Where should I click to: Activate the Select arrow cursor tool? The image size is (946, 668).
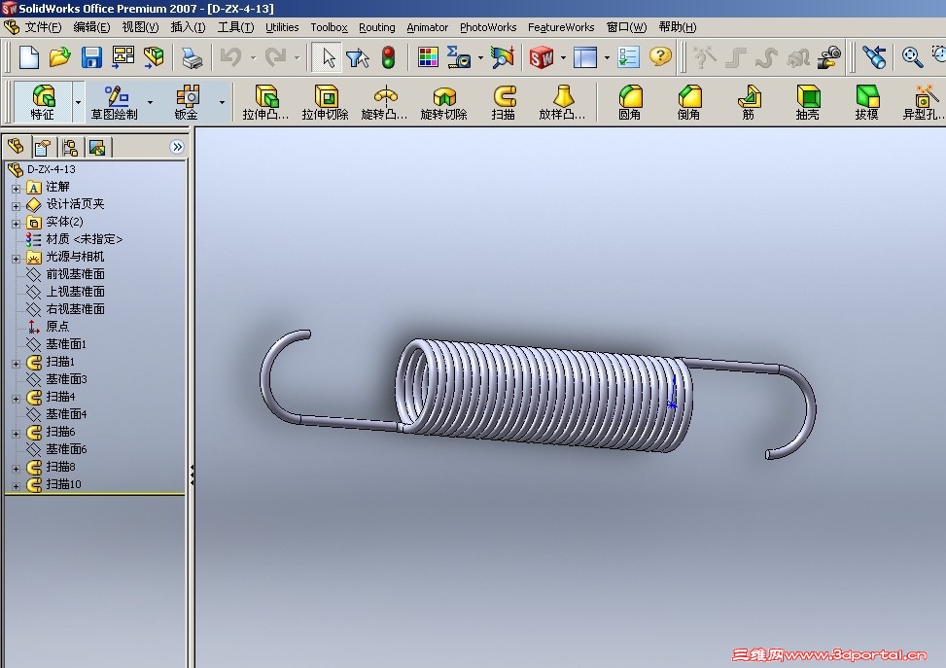point(328,58)
